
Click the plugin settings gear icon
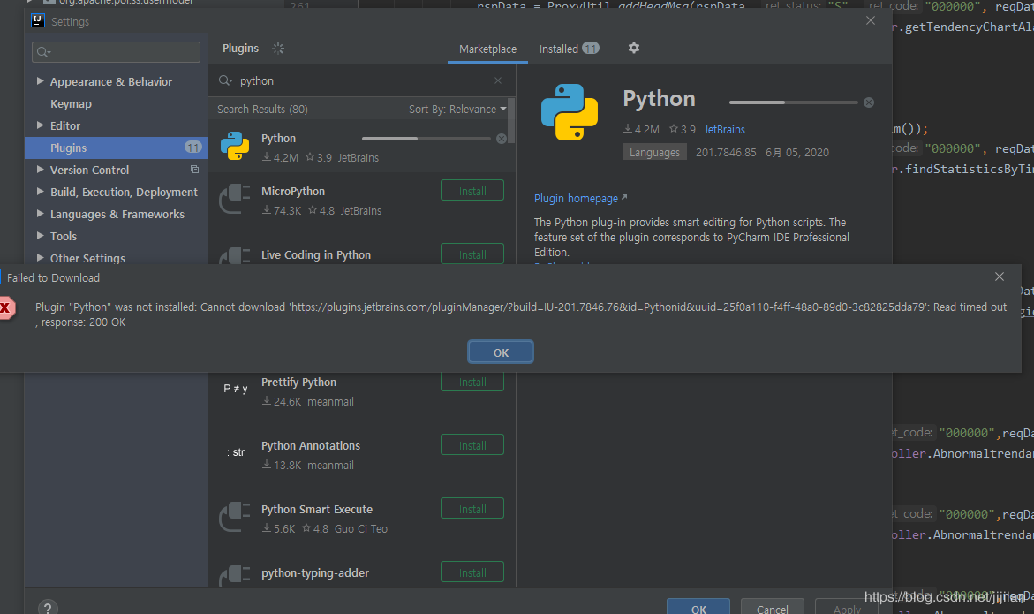(633, 48)
